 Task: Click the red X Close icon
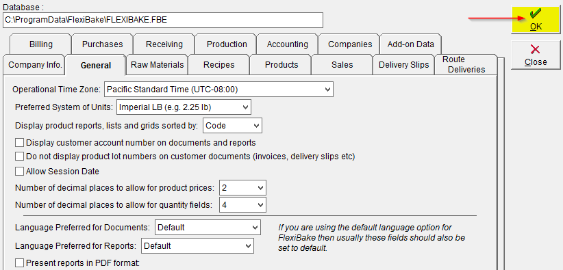(535, 49)
